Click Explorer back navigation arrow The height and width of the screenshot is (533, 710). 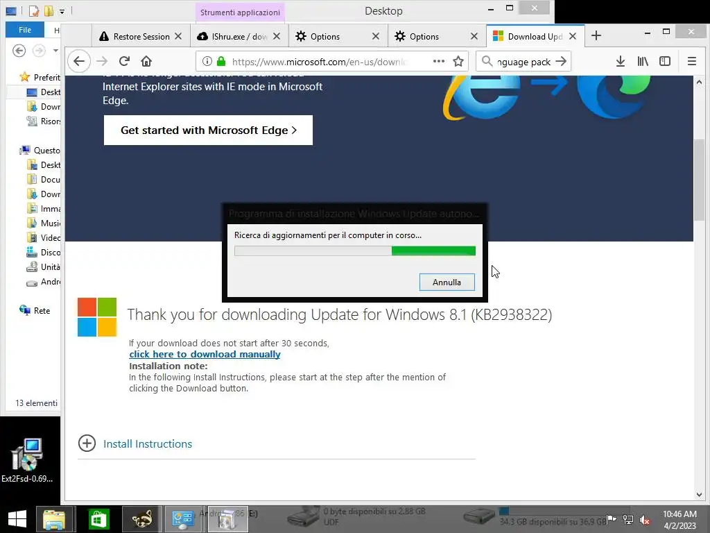[x=19, y=50]
